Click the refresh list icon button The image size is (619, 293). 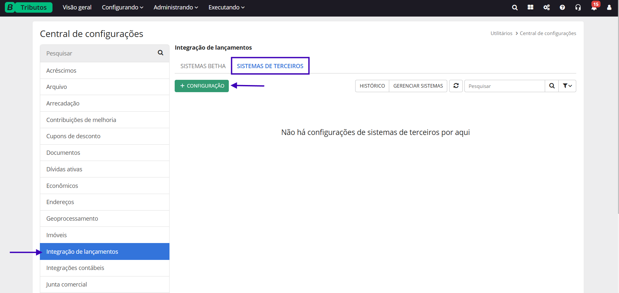pyautogui.click(x=456, y=86)
